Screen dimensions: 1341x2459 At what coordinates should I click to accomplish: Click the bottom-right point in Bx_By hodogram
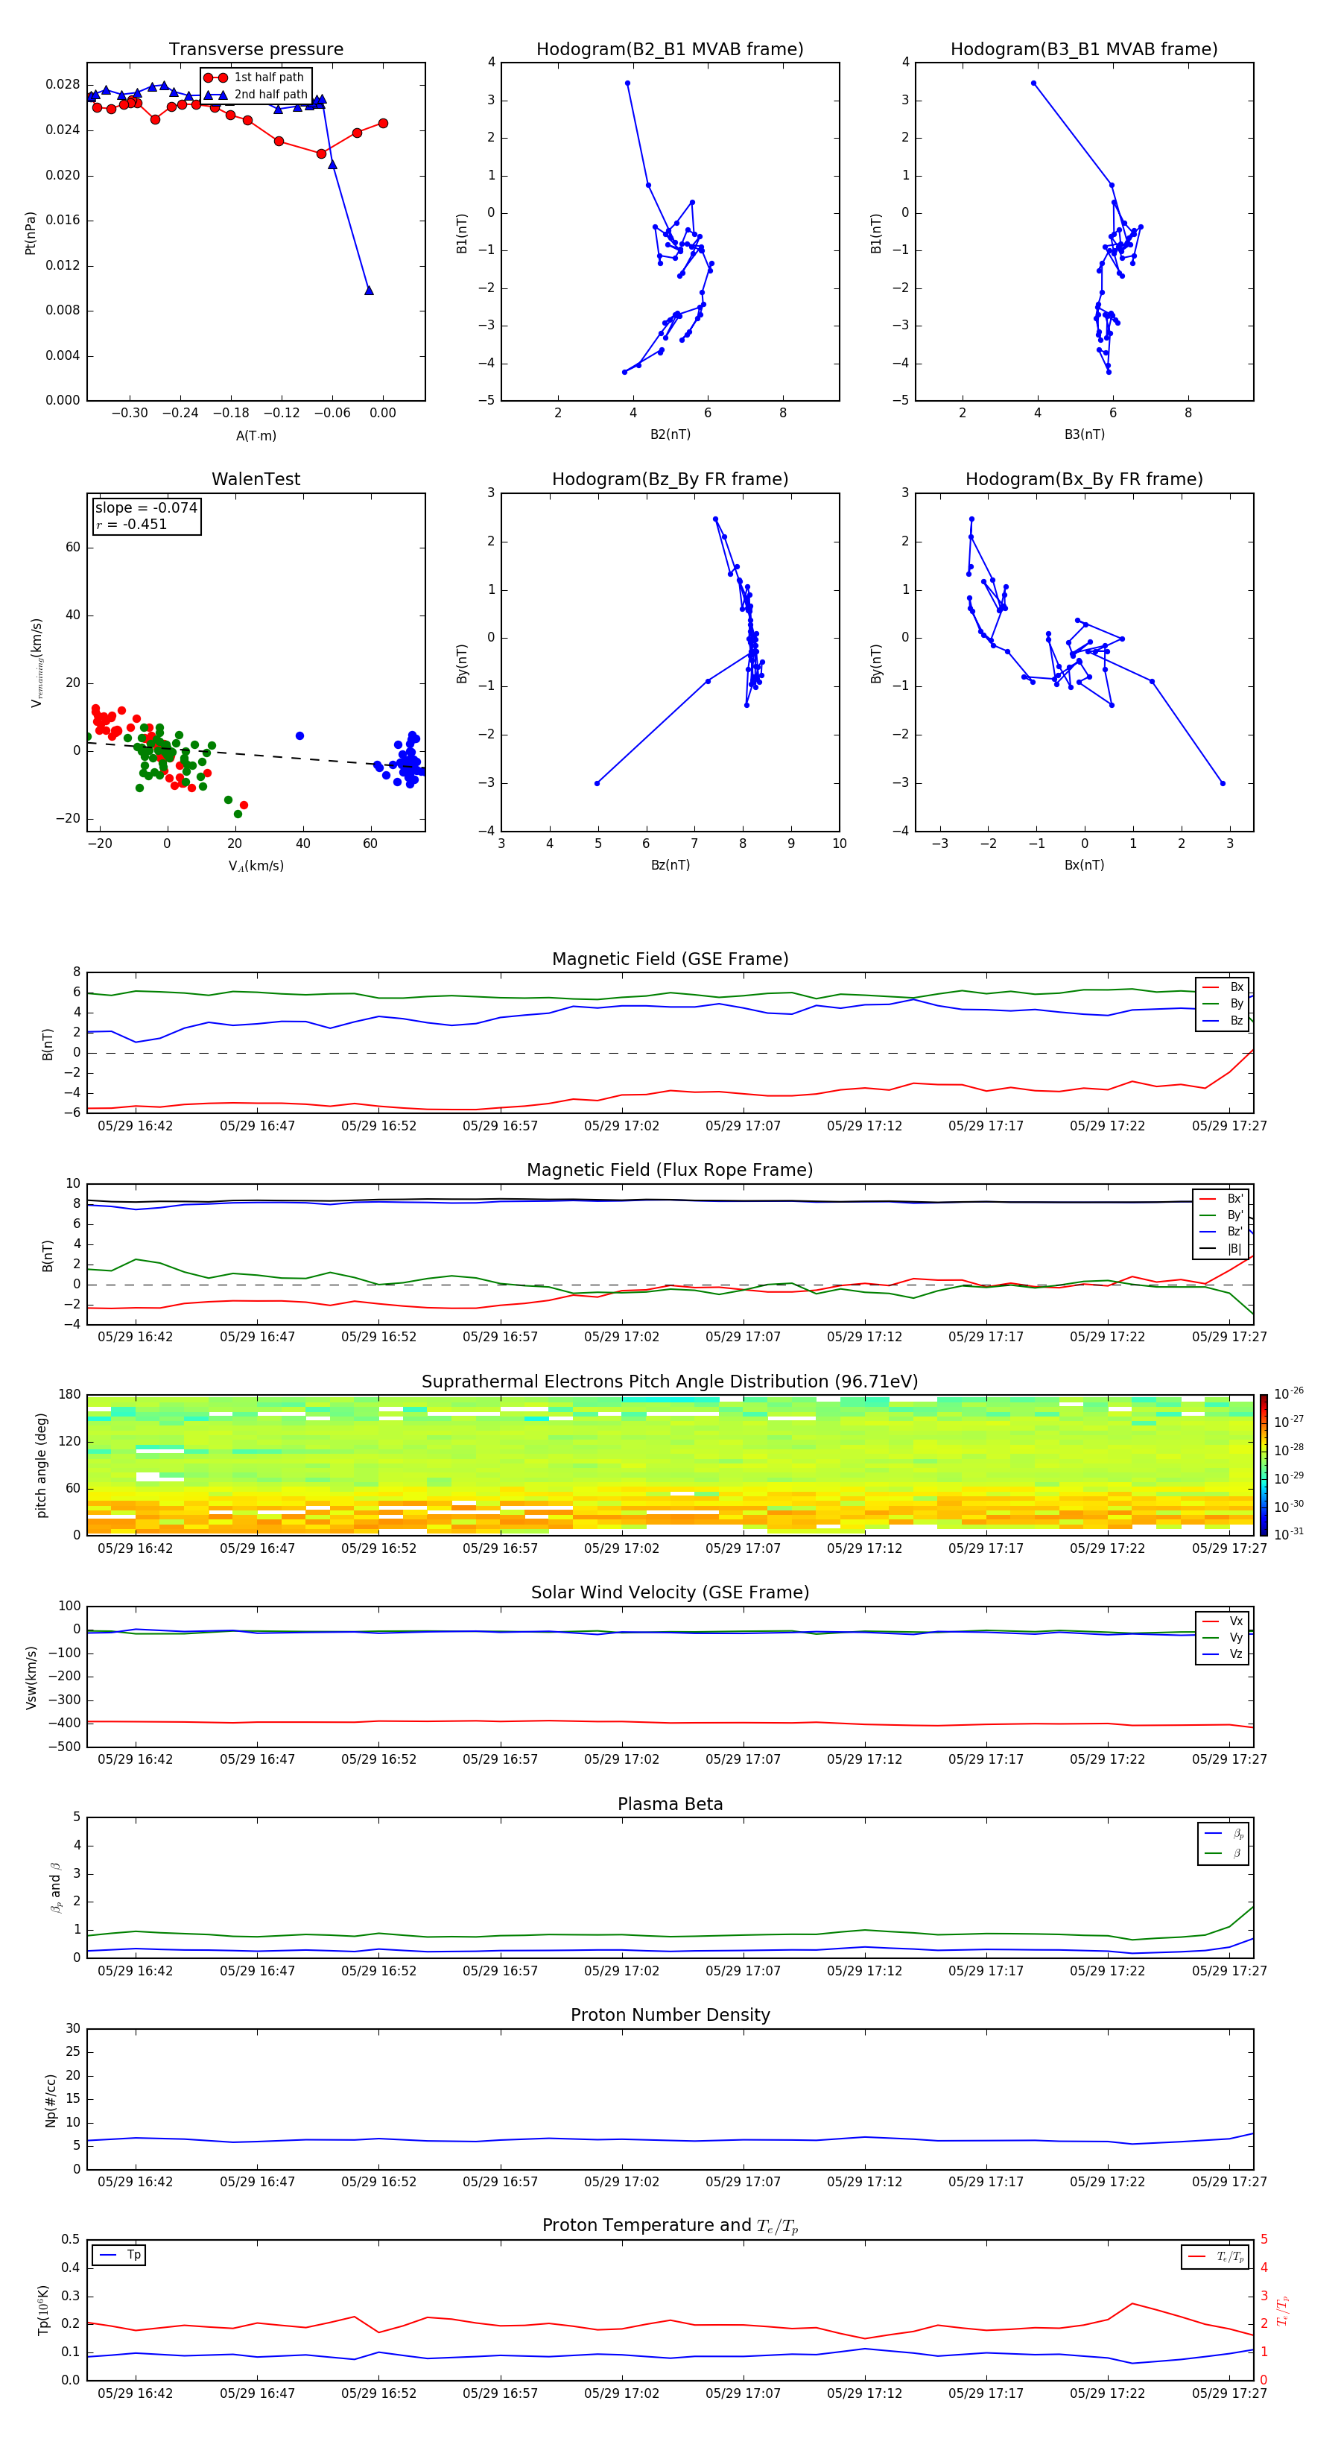pyautogui.click(x=1223, y=784)
